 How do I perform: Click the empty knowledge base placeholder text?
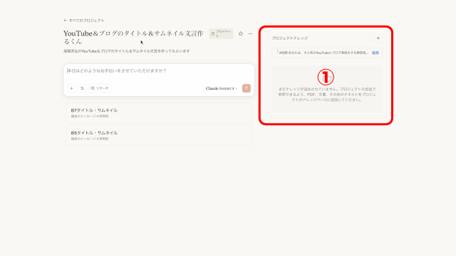pyautogui.click(x=327, y=95)
